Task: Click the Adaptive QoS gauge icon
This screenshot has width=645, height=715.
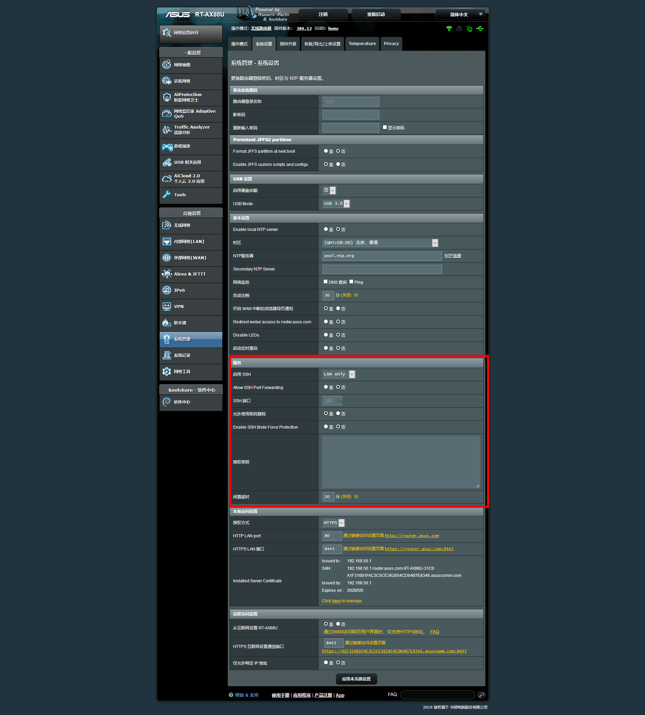Action: pos(166,114)
